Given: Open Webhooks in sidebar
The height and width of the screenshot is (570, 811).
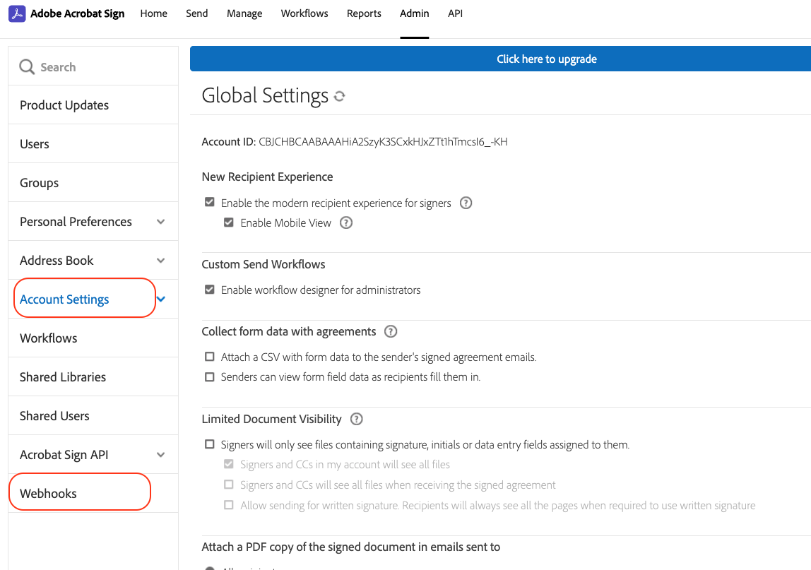Looking at the screenshot, I should coord(93,494).
